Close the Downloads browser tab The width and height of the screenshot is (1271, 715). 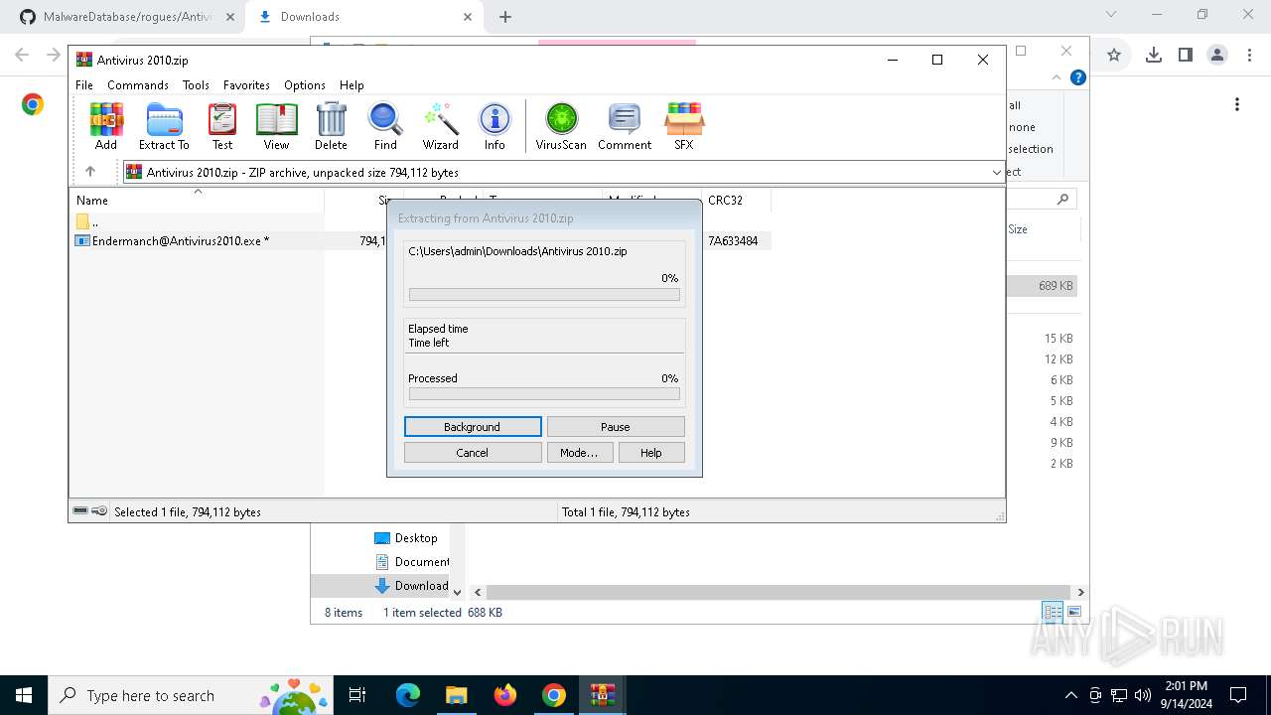point(468,16)
